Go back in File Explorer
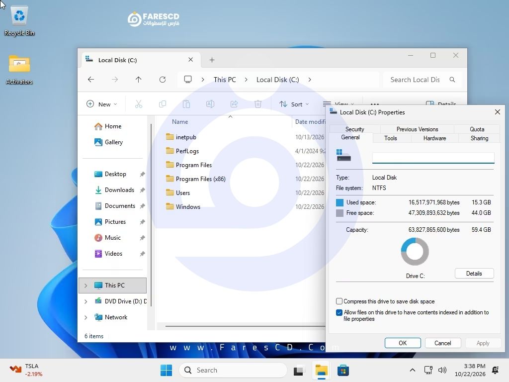The width and height of the screenshot is (509, 382). point(91,80)
